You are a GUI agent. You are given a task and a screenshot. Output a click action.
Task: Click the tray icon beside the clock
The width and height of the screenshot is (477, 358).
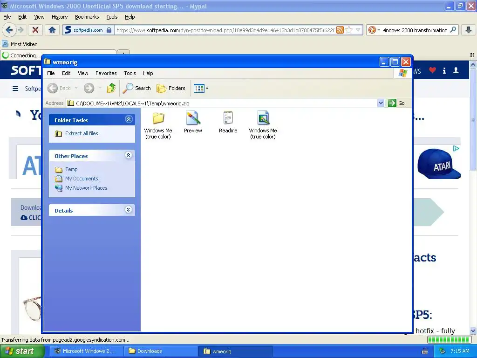tap(443, 351)
